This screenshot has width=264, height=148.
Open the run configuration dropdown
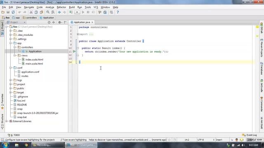77,12
